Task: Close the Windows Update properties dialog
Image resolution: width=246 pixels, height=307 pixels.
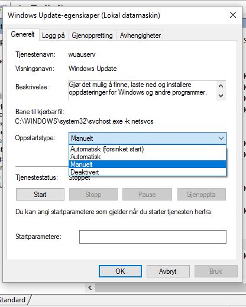Action: coord(233,15)
